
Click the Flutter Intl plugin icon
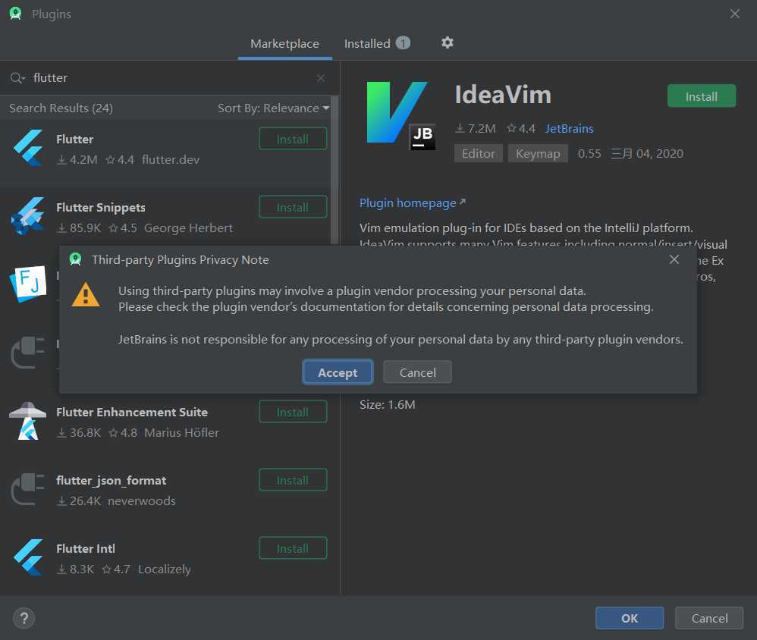[27, 557]
